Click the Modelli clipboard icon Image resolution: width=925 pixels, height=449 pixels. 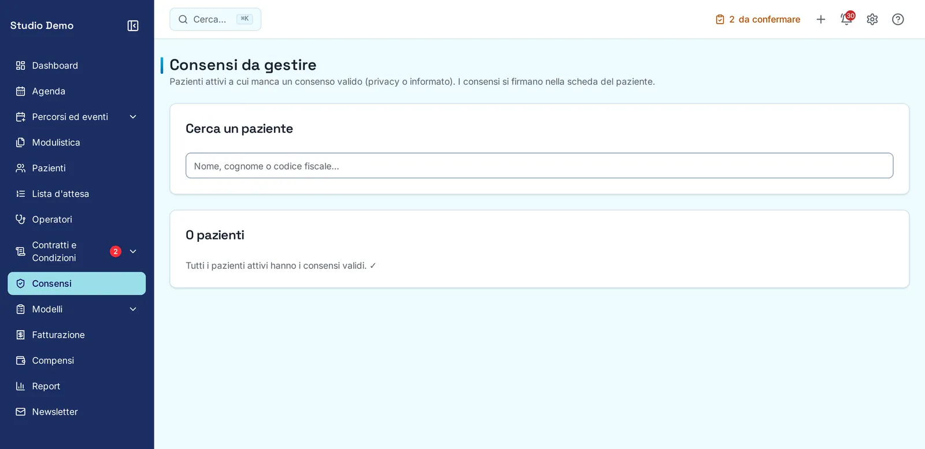(21, 309)
